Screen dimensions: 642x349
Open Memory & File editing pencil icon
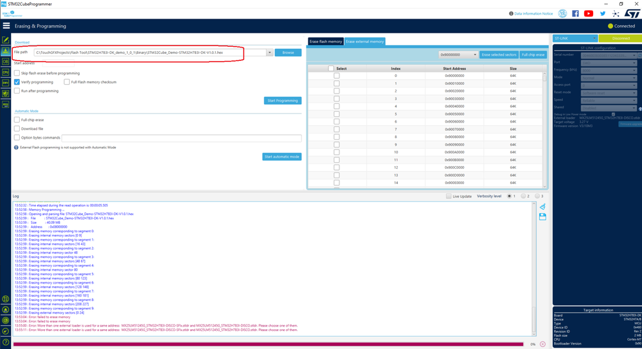coord(5,40)
